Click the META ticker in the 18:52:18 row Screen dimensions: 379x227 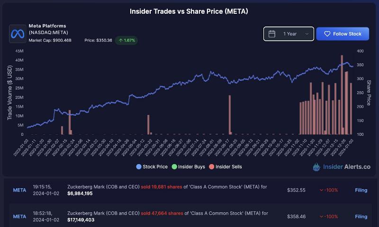tap(19, 217)
